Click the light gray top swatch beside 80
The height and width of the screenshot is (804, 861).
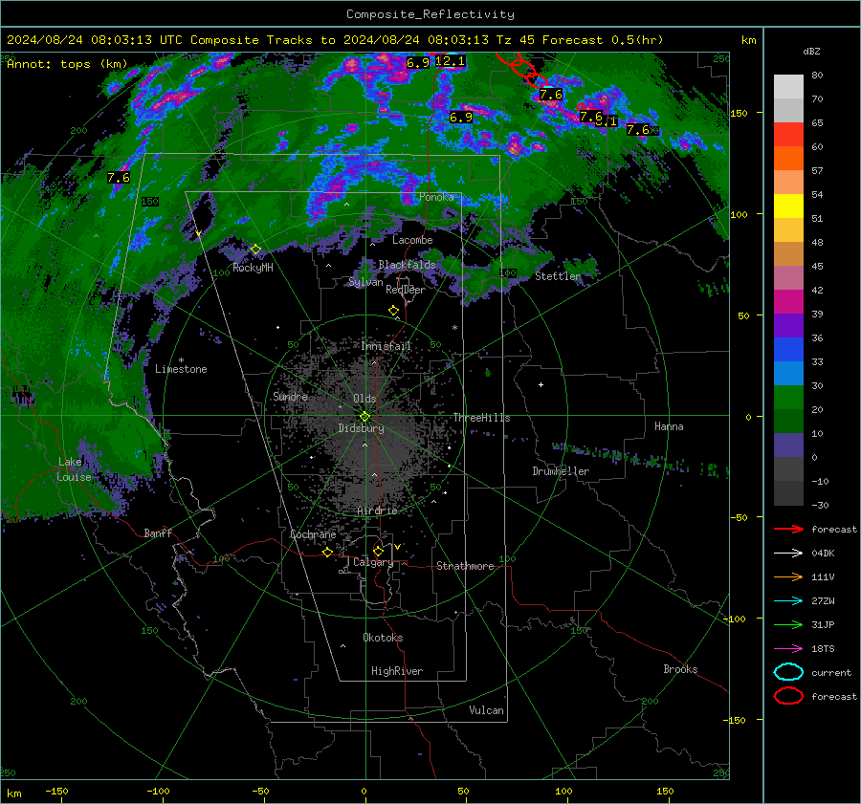[788, 86]
